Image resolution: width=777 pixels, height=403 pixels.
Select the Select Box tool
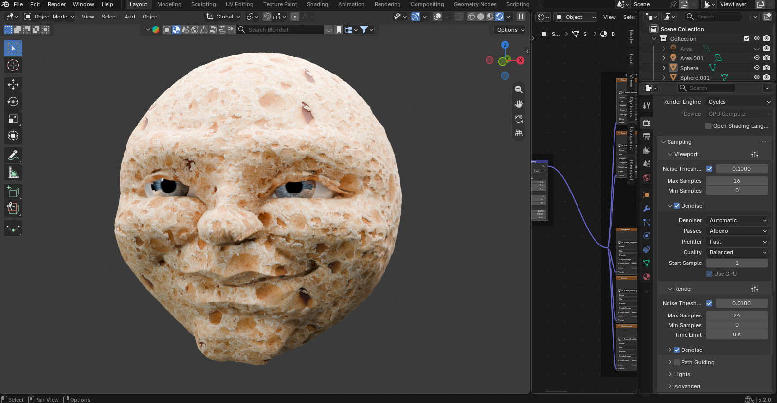13,48
